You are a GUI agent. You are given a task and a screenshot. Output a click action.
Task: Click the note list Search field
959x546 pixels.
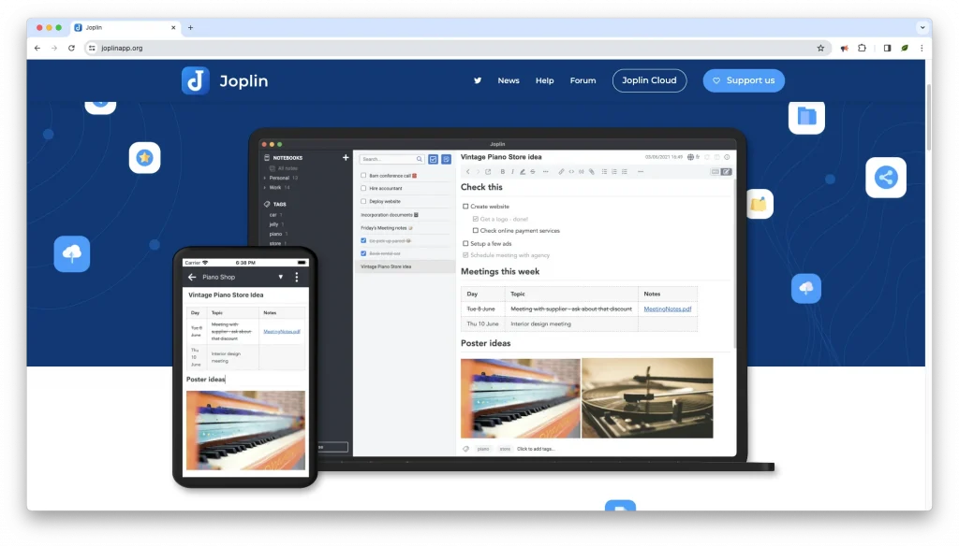[x=391, y=159]
